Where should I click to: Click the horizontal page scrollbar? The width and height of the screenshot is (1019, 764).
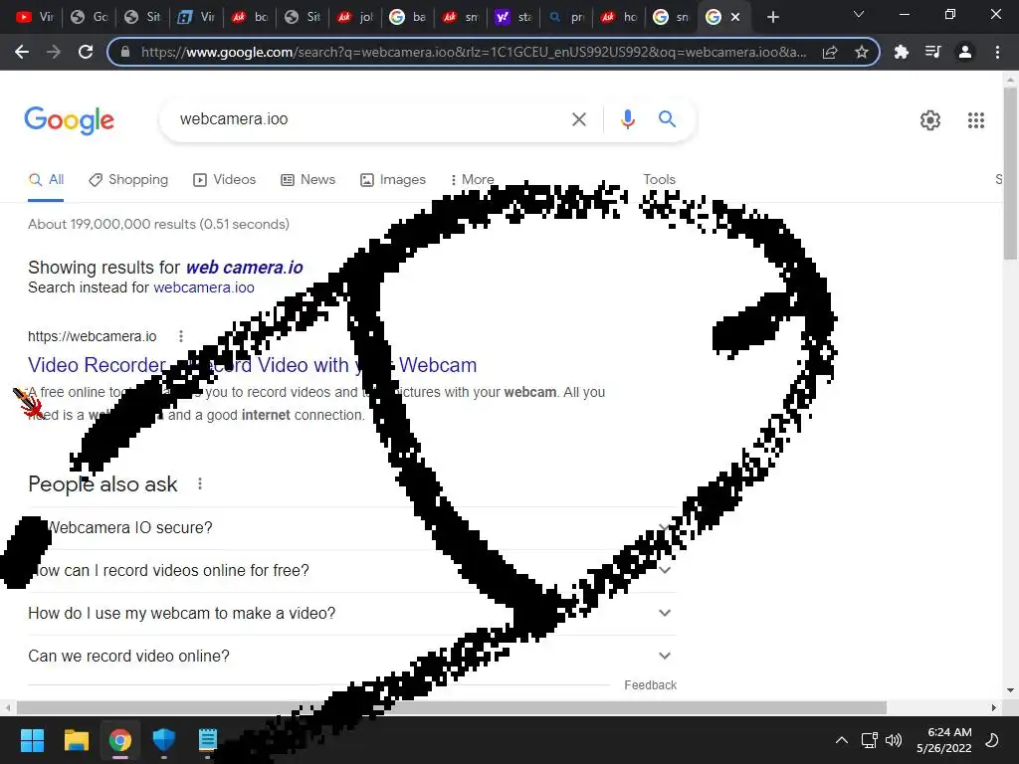[451, 707]
